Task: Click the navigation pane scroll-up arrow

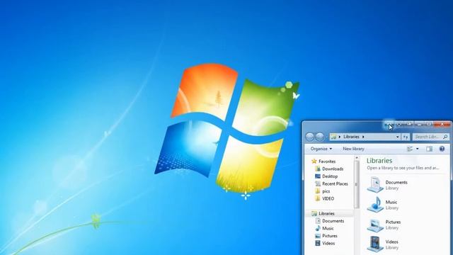Action: click(357, 158)
